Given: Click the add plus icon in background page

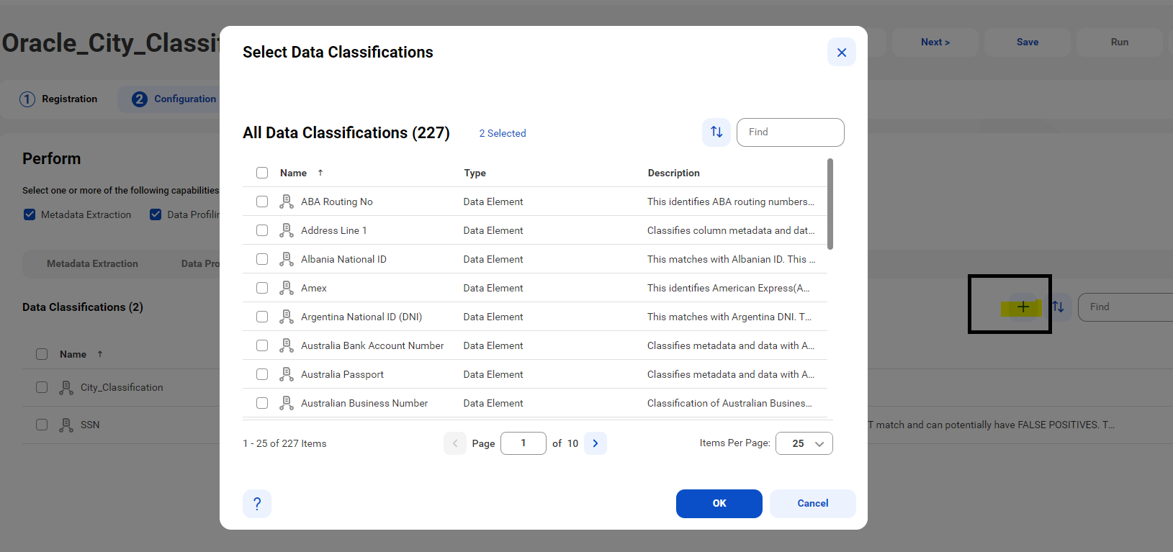Looking at the screenshot, I should (x=1023, y=307).
